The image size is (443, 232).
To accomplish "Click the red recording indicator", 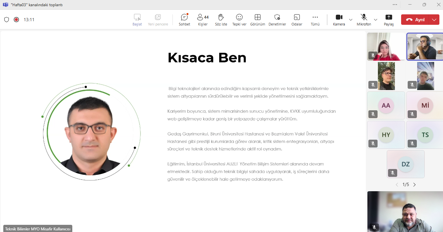I will point(16,20).
